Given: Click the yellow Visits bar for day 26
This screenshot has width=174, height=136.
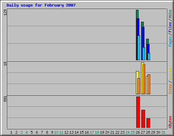Looking at the screenshot, I should point(137,75).
